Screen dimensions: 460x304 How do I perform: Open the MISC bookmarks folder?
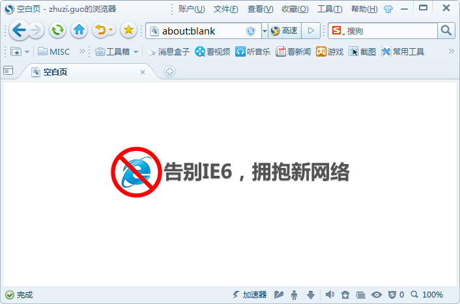click(x=54, y=52)
